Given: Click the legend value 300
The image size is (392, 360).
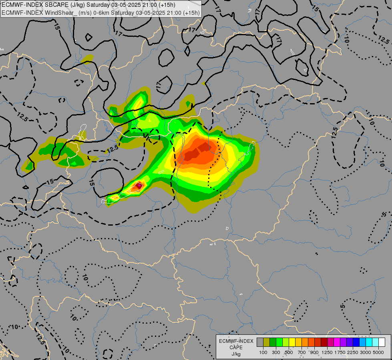Looking at the screenshot, I should click(x=276, y=352).
